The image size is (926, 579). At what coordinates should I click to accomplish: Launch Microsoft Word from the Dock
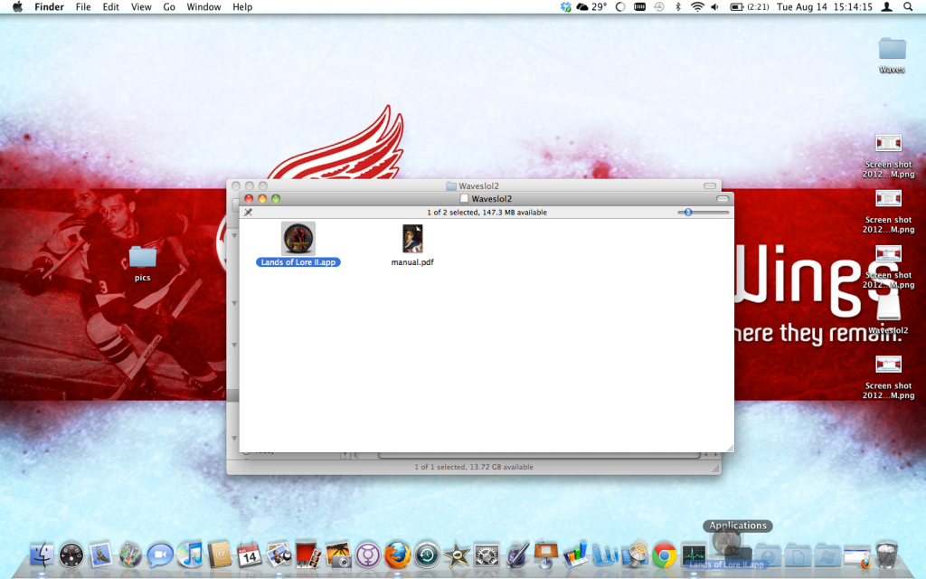605,555
